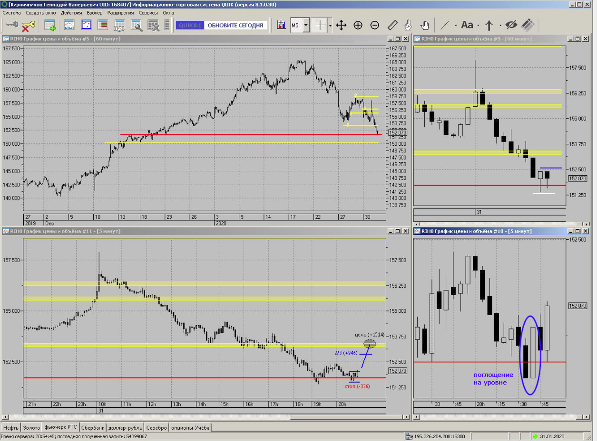This screenshot has width=597, height=441.
Task: Click the grey key connect icon
Action: point(11,25)
